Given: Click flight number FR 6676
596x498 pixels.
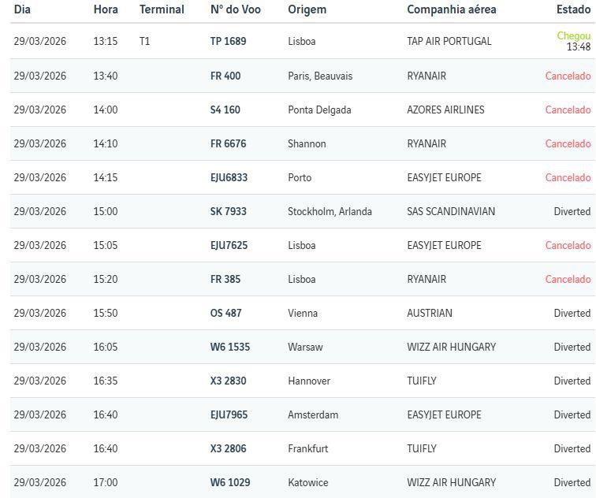Looking at the screenshot, I should click(228, 144).
